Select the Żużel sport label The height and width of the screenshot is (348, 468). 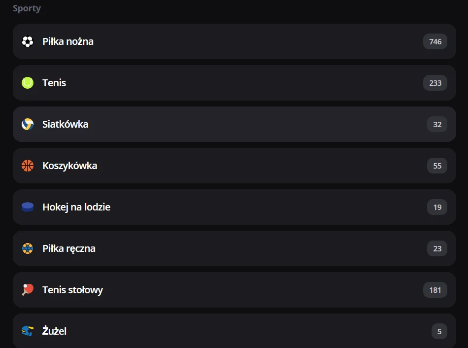55,331
